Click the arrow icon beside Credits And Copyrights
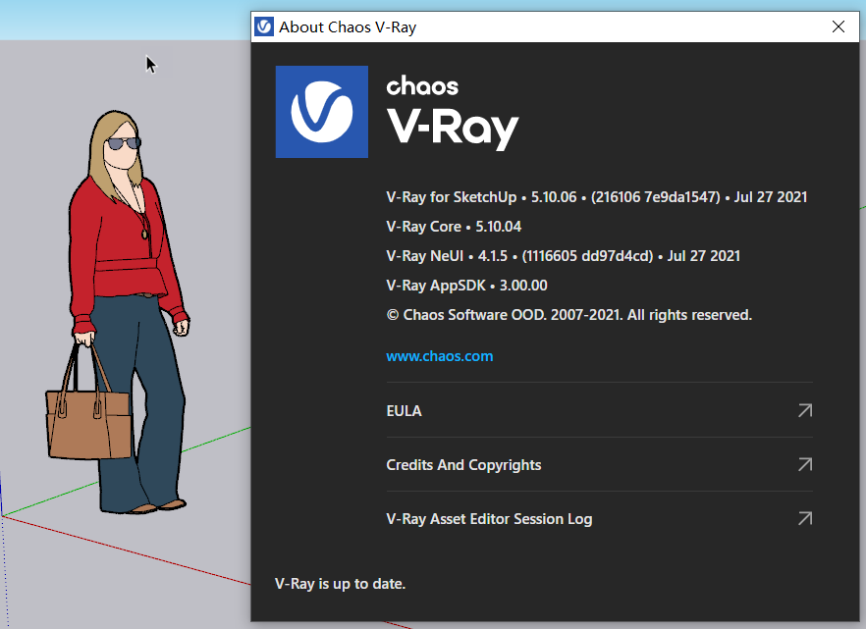The image size is (866, 629). click(x=805, y=464)
